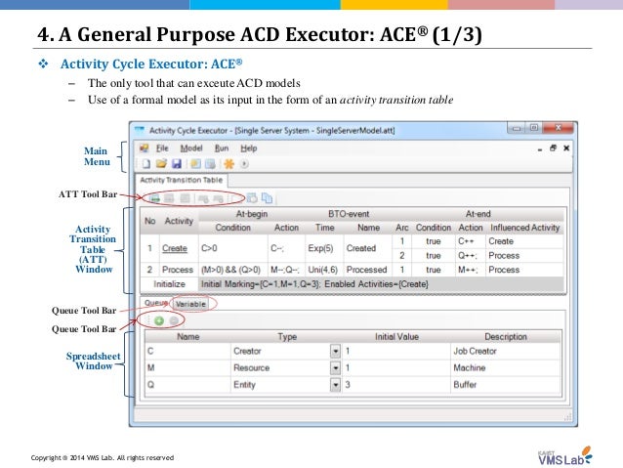Screen dimensions: 623x468
Task: Click the Description column header
Action: [506, 337]
